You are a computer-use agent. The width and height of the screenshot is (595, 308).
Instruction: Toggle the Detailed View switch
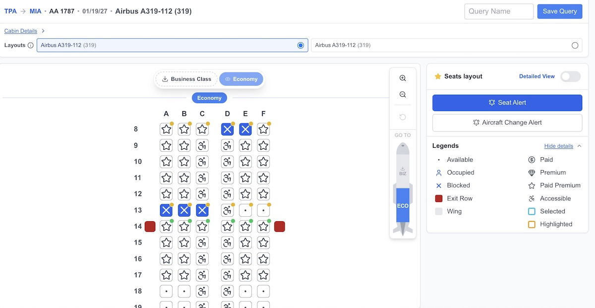tap(570, 76)
